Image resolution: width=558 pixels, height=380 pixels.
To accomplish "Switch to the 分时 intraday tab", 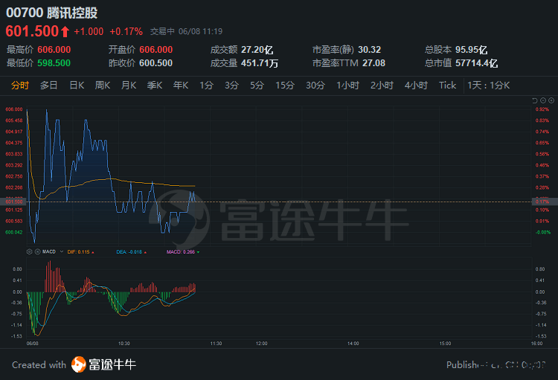I will (20, 86).
